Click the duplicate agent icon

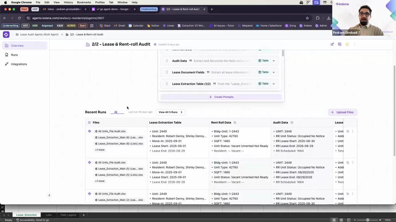(x=340, y=44)
